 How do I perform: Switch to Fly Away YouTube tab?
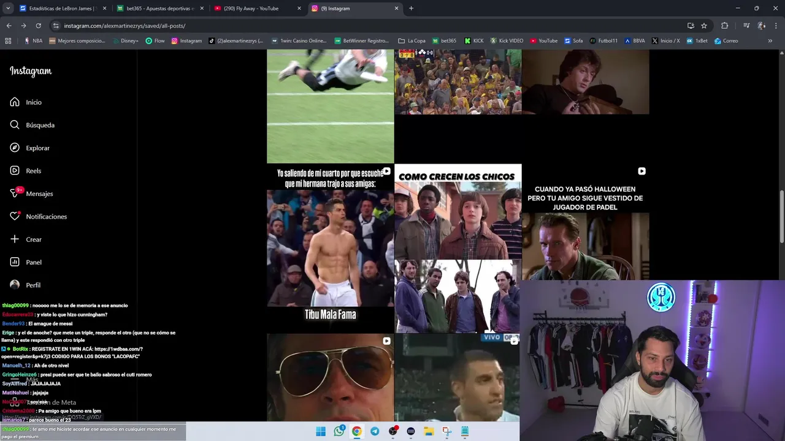[258, 9]
